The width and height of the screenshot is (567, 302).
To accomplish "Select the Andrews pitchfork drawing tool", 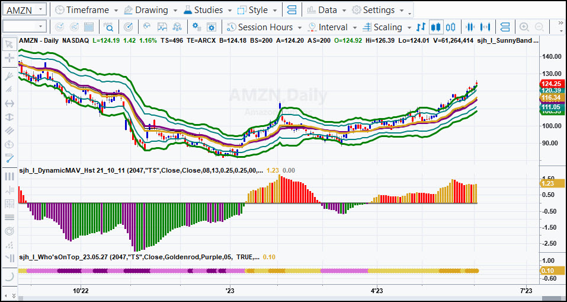I will [x=9, y=75].
